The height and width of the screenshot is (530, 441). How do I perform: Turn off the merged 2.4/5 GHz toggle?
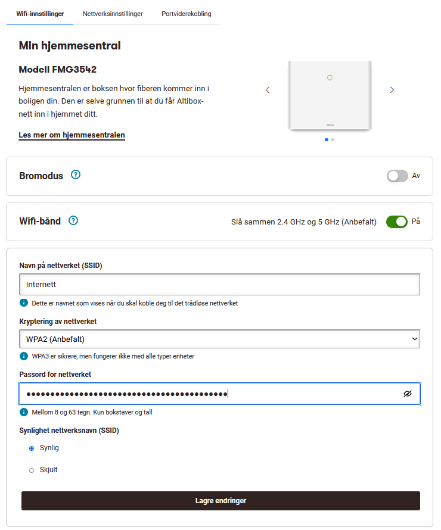pos(397,222)
